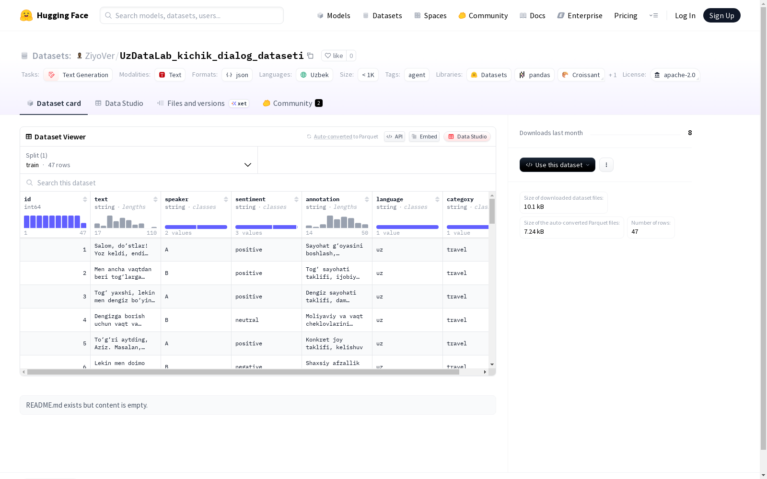Click the ZiyoVer user avatar icon
This screenshot has width=767, height=479.
80,56
